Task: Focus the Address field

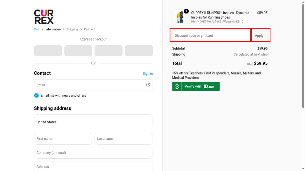Action: pos(93,166)
